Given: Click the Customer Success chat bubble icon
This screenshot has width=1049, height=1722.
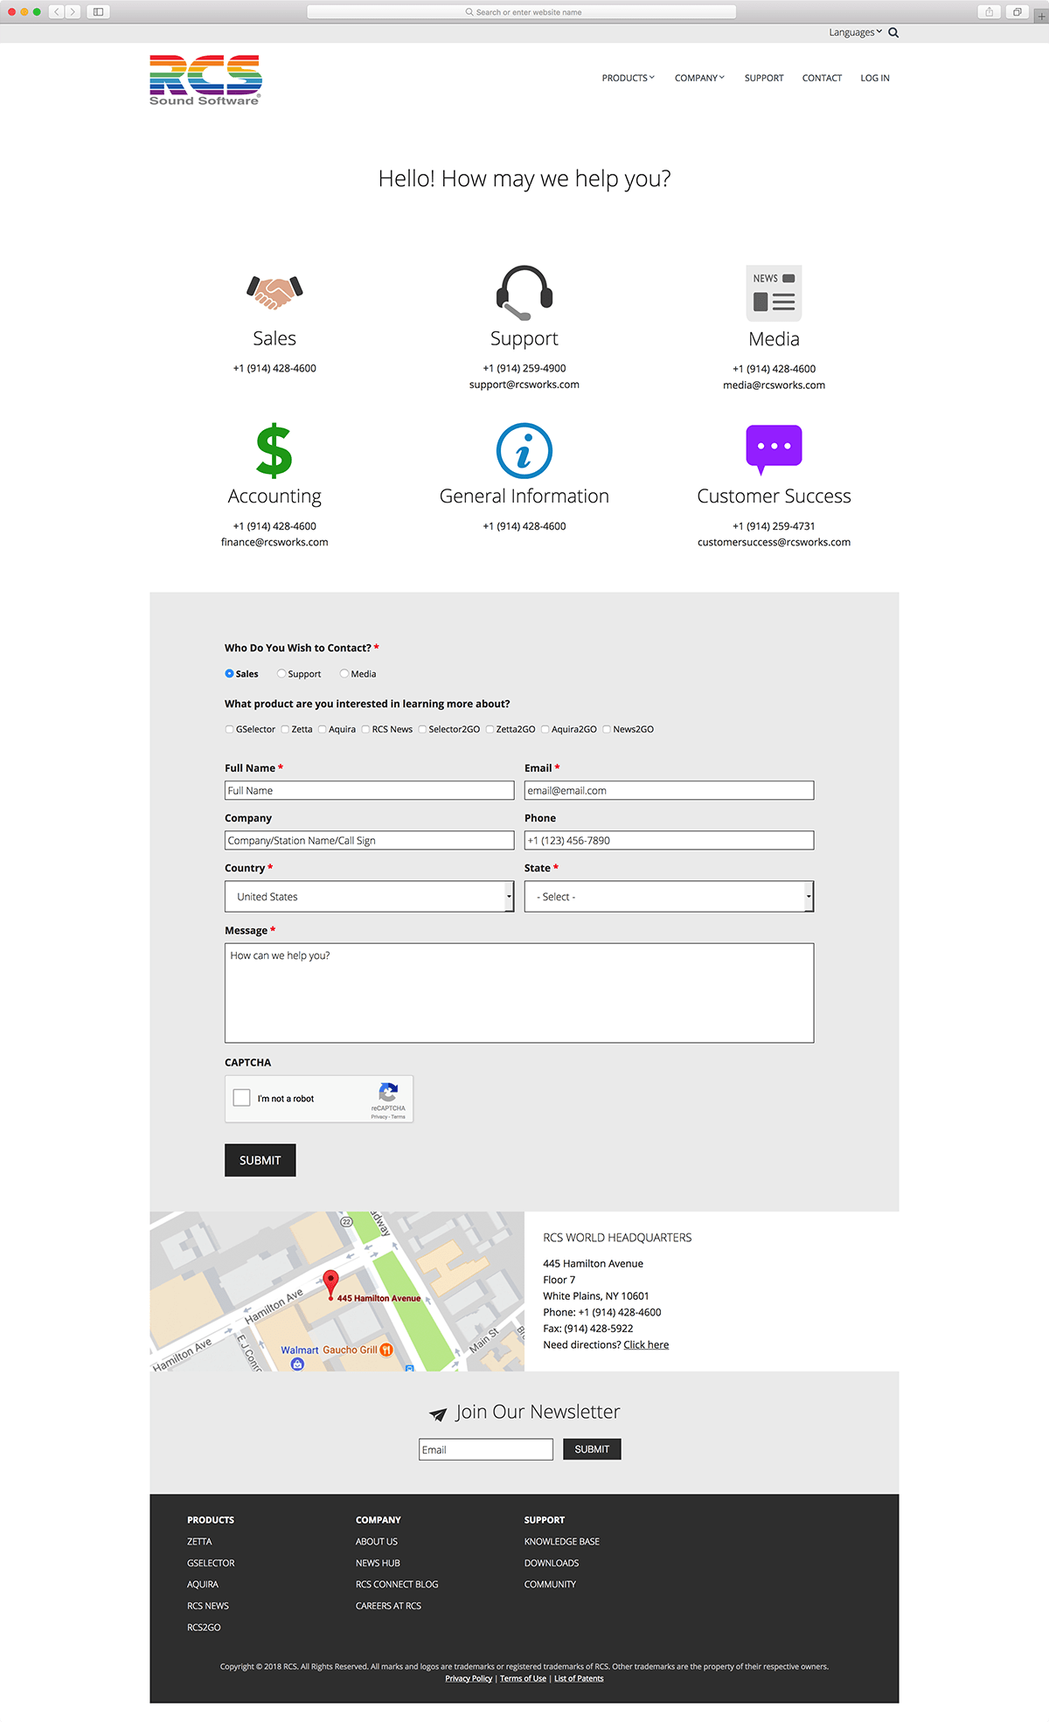Looking at the screenshot, I should coord(774,449).
